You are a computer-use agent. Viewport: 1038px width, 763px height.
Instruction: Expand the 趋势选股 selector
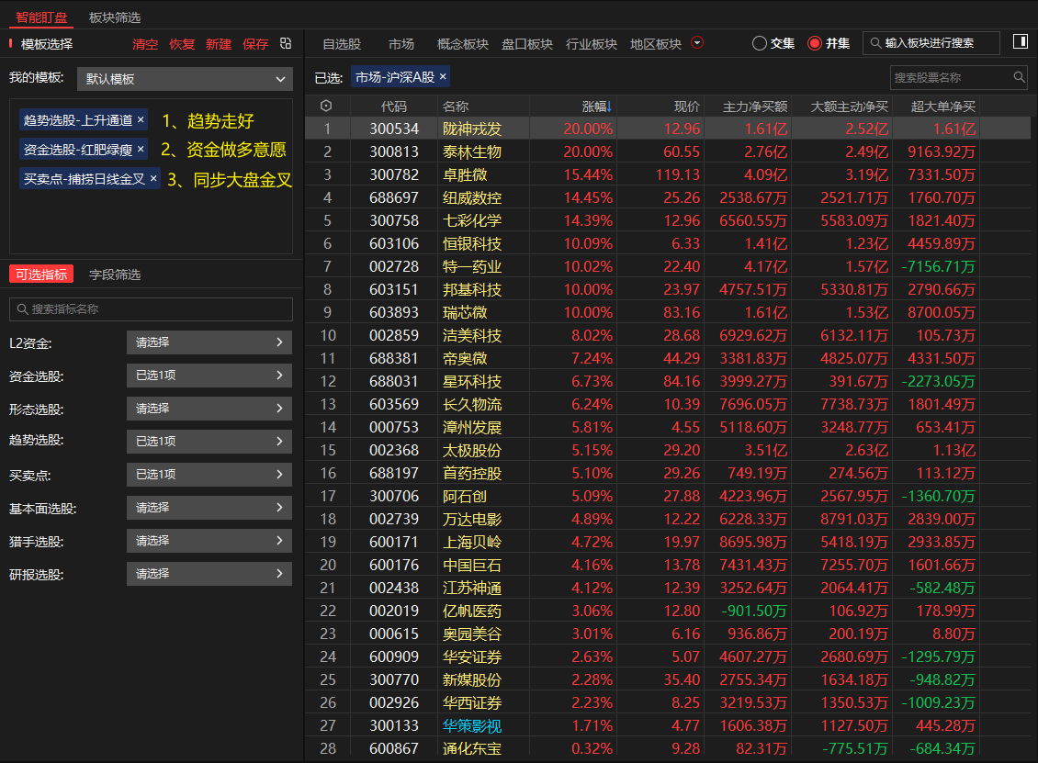point(209,442)
